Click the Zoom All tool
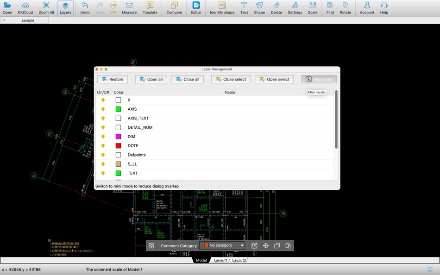Viewport: 440px width, 275px height. pos(46,8)
